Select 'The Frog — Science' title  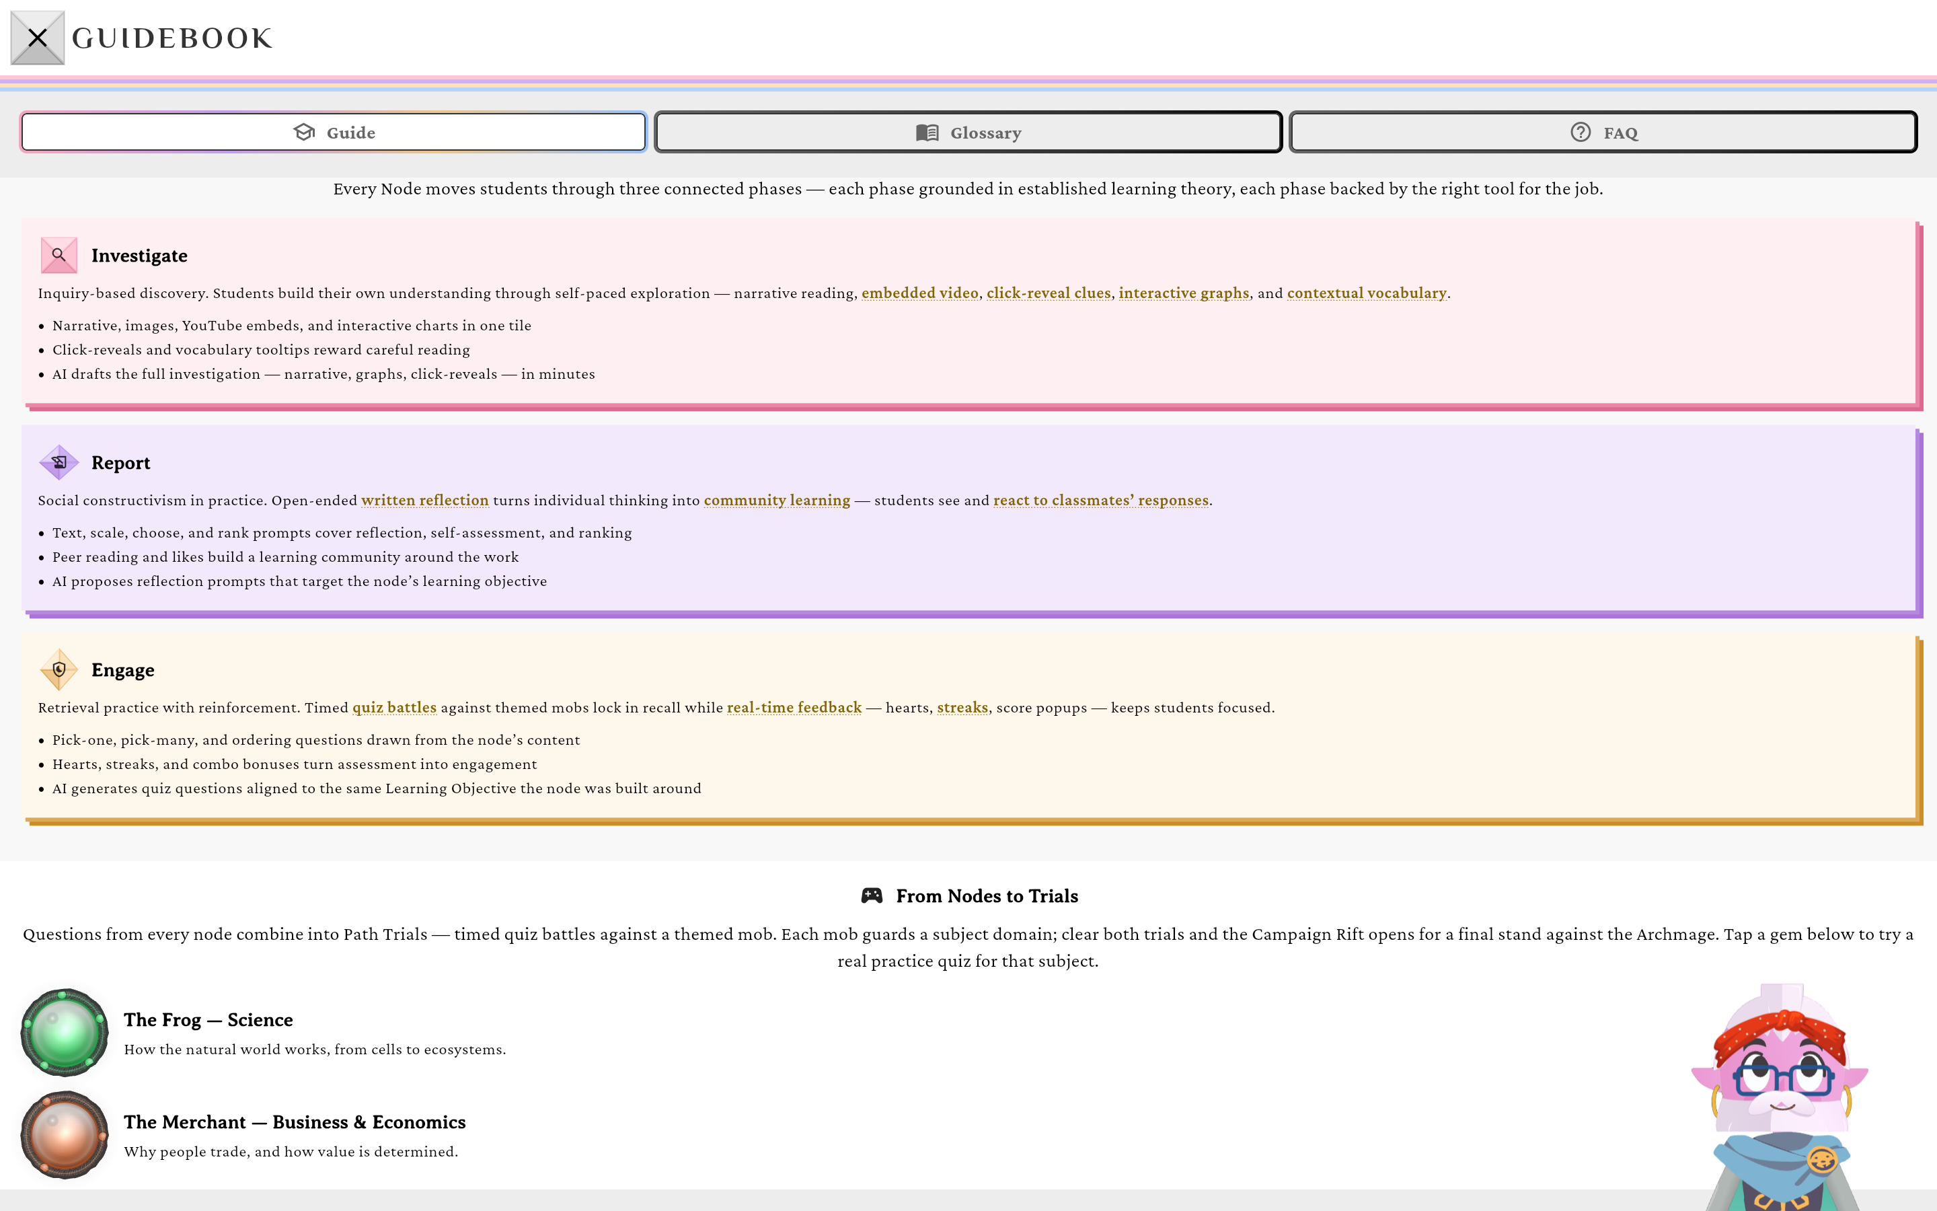[x=208, y=1019]
